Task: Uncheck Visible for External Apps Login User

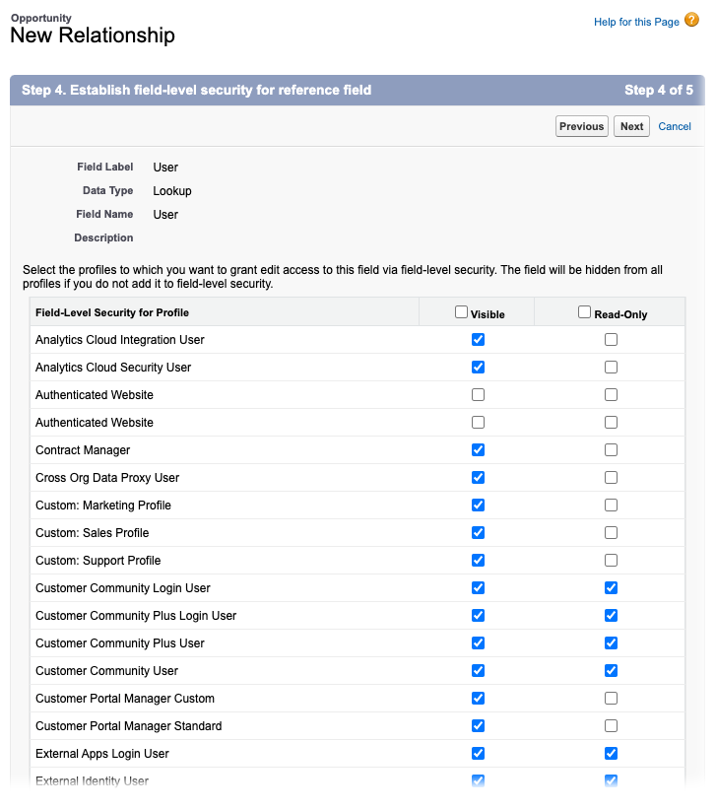Action: click(x=478, y=754)
